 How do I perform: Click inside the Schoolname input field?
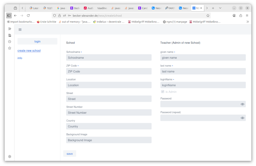click(109, 57)
